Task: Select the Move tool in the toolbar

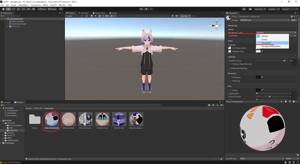Action: (8, 9)
